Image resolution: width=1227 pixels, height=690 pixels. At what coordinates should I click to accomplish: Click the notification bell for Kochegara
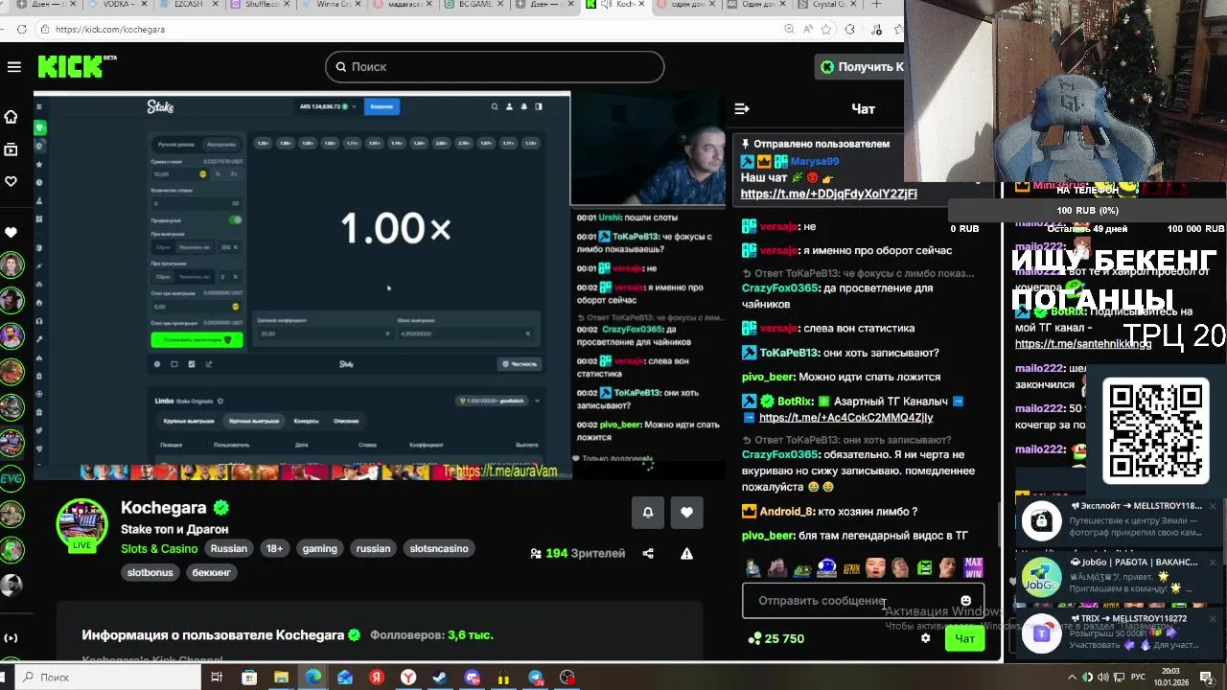[648, 513]
